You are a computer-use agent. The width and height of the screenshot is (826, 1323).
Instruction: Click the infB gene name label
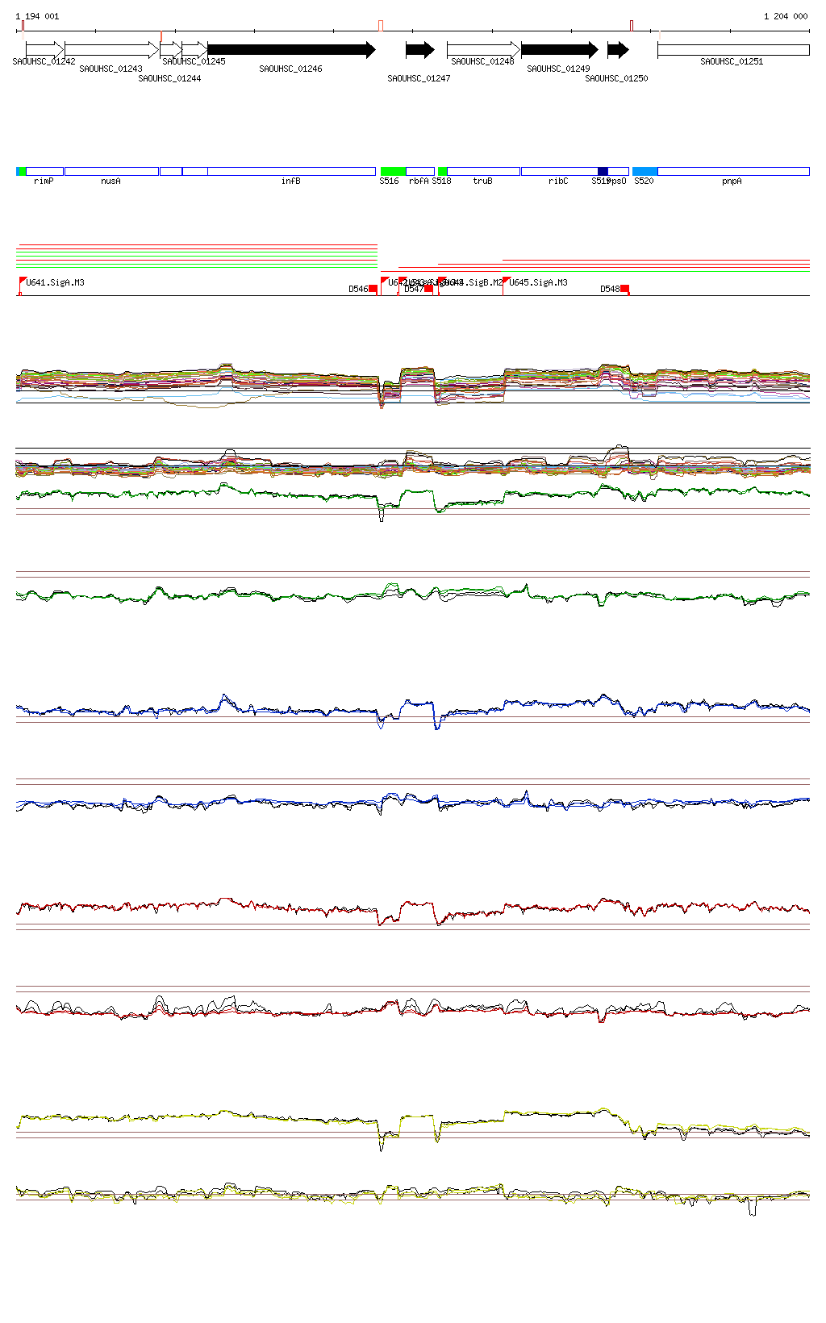click(x=291, y=181)
